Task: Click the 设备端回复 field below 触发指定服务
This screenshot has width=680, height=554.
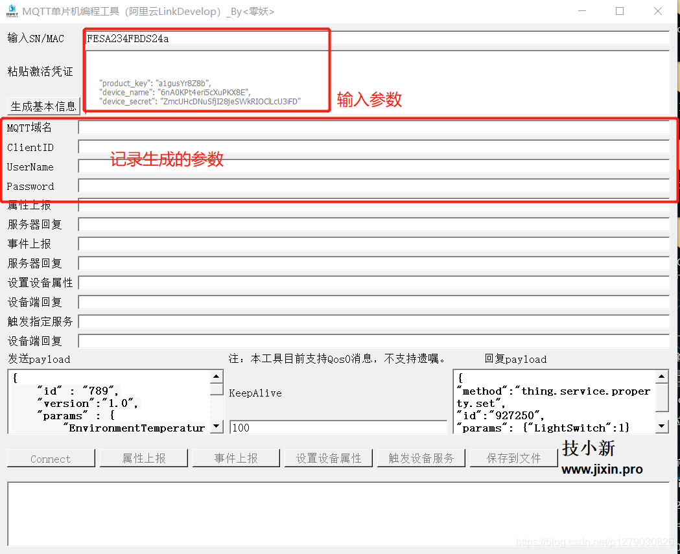Action: click(374, 341)
